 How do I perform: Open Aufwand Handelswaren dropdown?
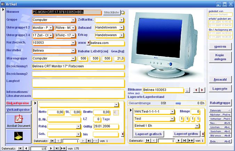121,27
